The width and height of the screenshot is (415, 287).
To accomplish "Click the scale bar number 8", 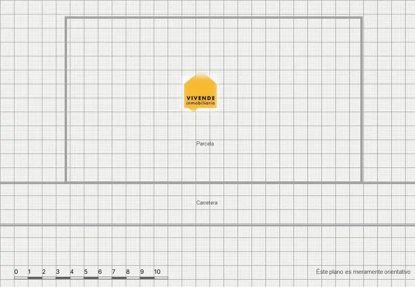I will (128, 272).
